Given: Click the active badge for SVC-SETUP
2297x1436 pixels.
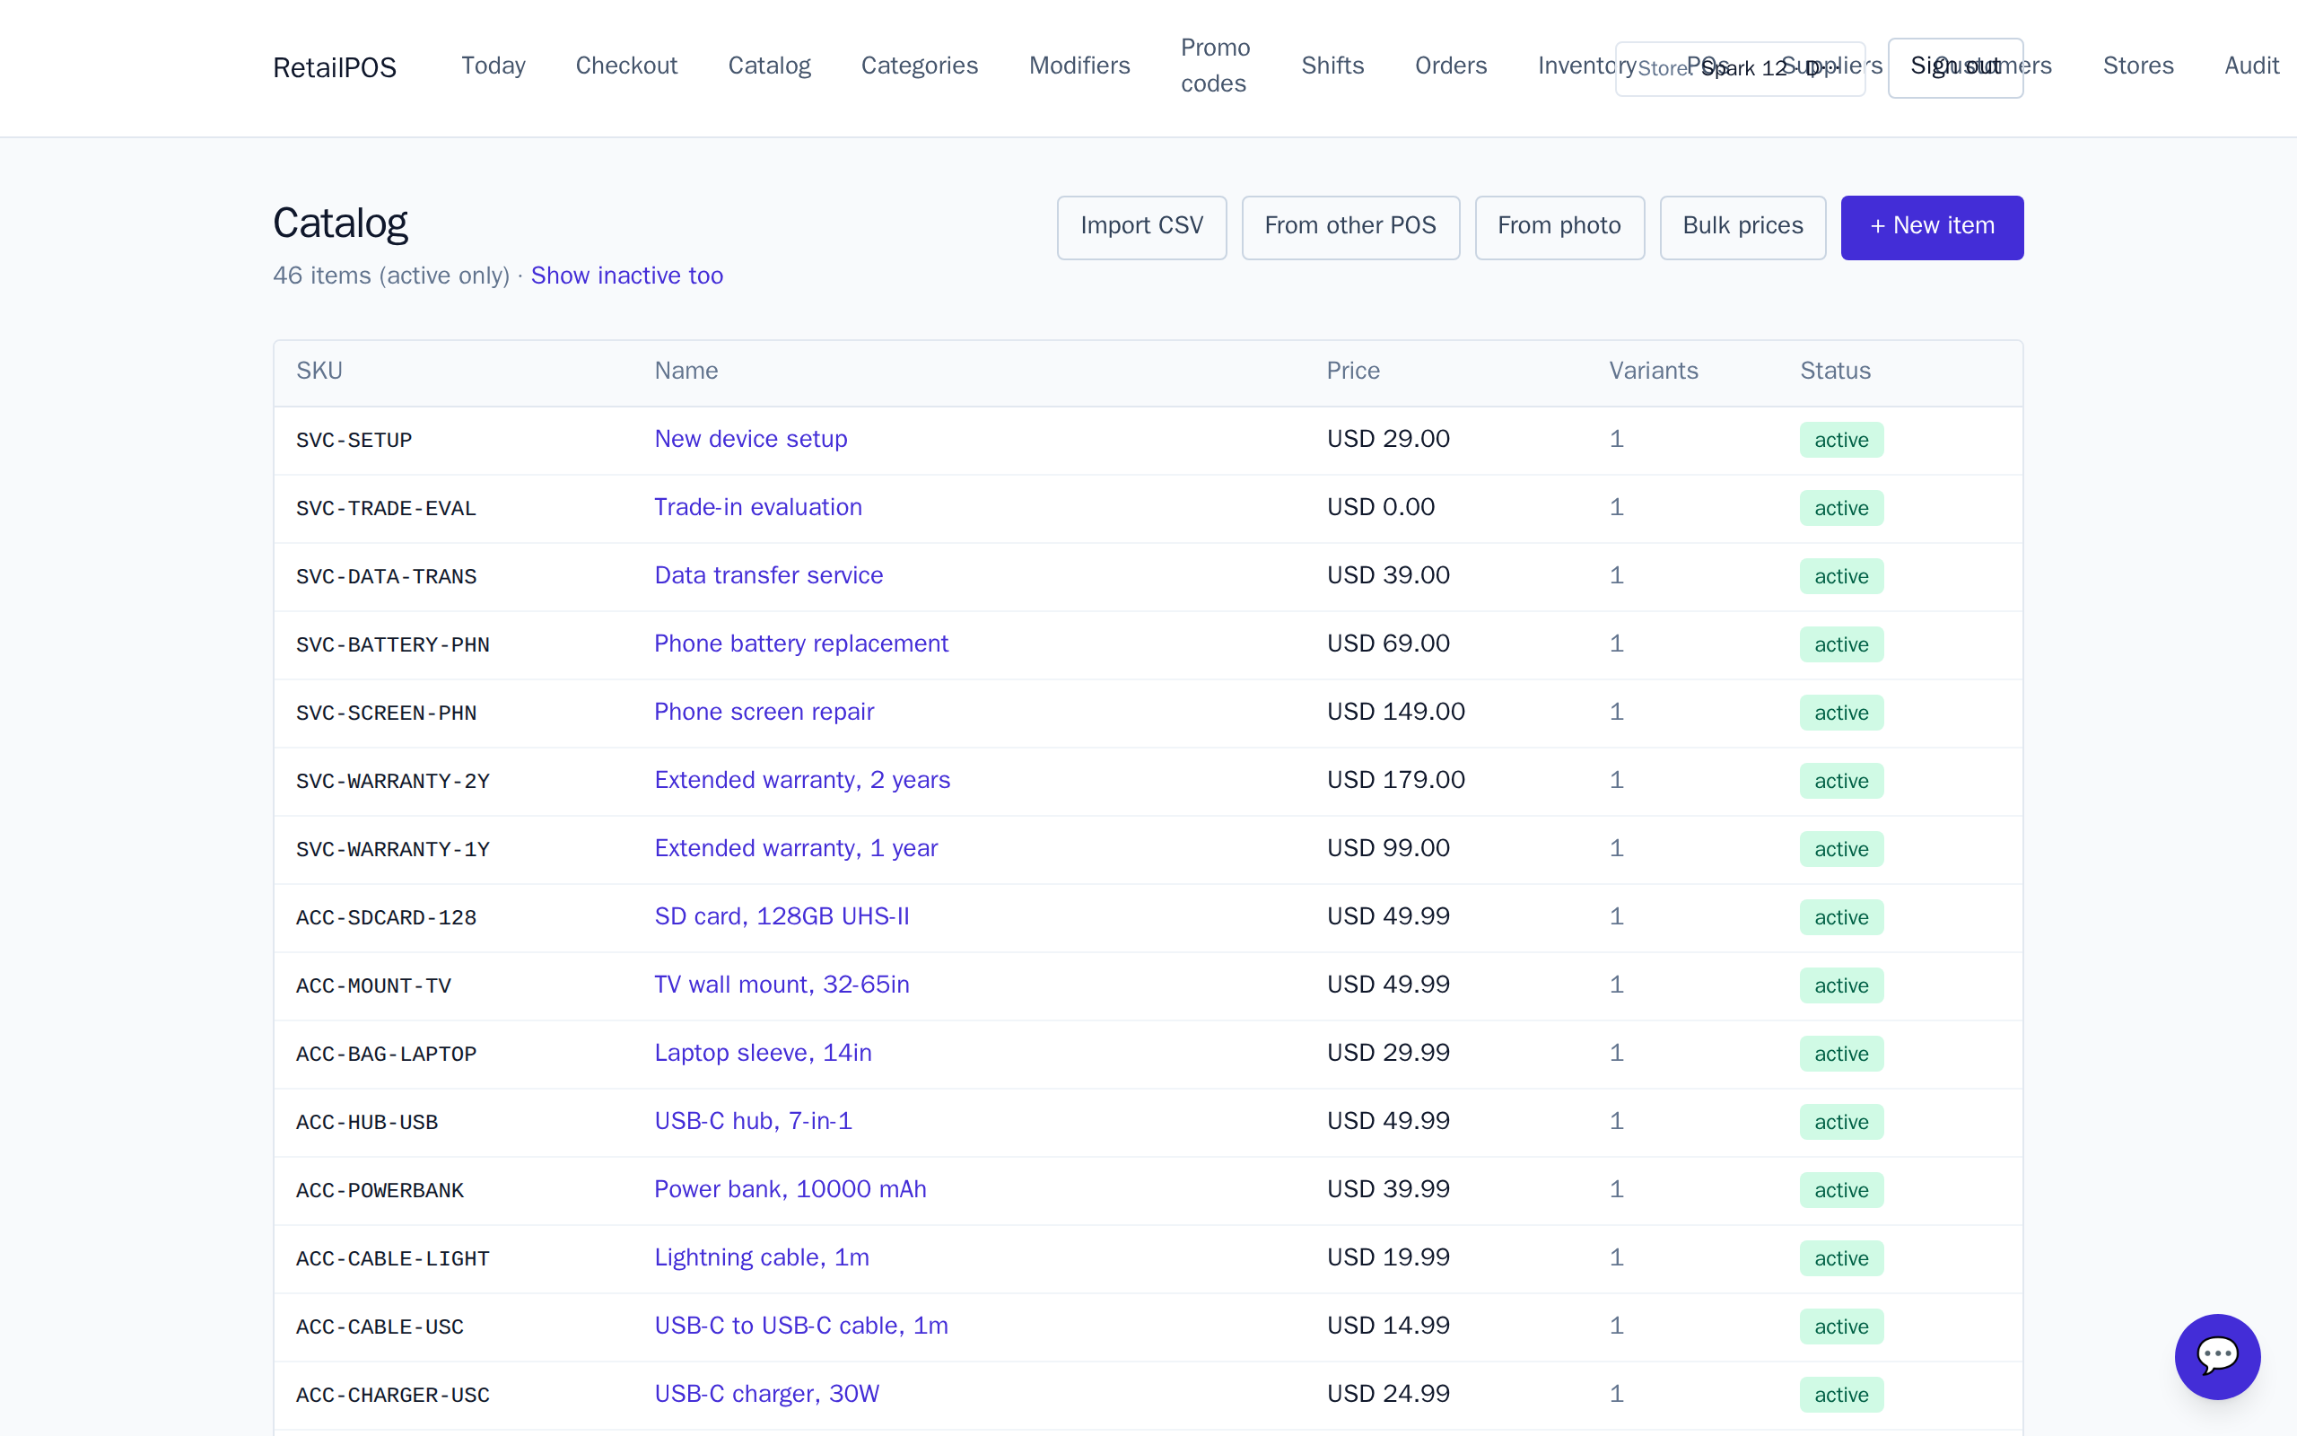Looking at the screenshot, I should pos(1841,441).
